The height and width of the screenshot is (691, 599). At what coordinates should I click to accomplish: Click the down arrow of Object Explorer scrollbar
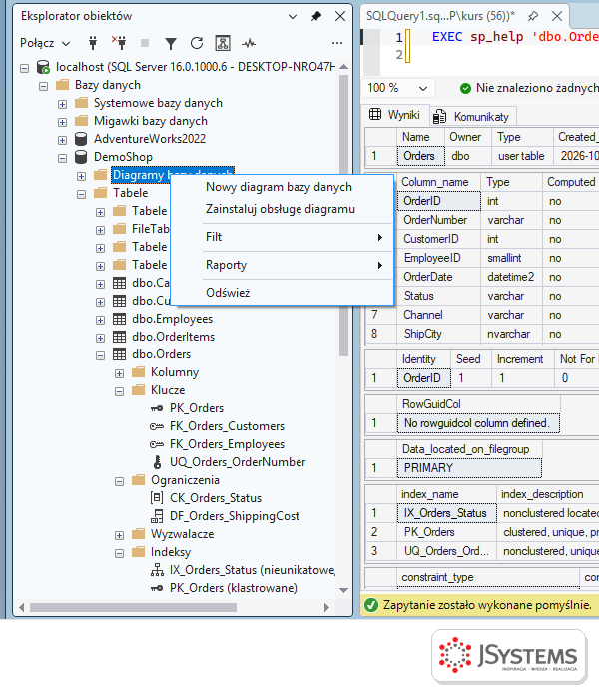(x=344, y=590)
